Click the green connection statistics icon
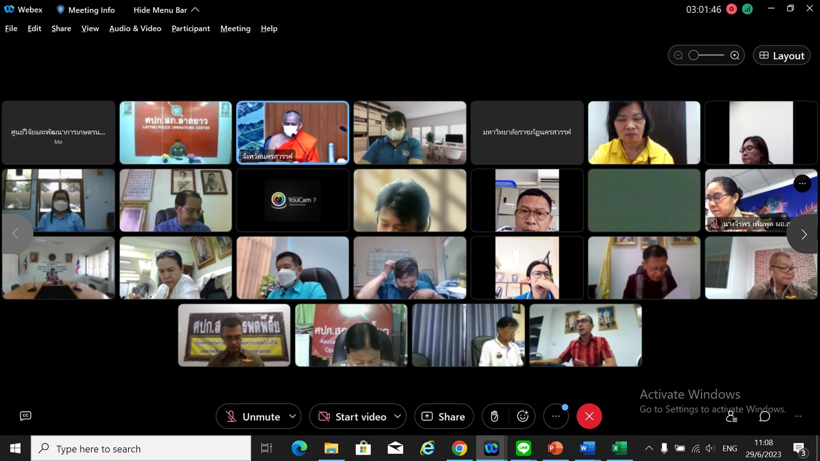Viewport: 820px width, 461px height. [747, 9]
